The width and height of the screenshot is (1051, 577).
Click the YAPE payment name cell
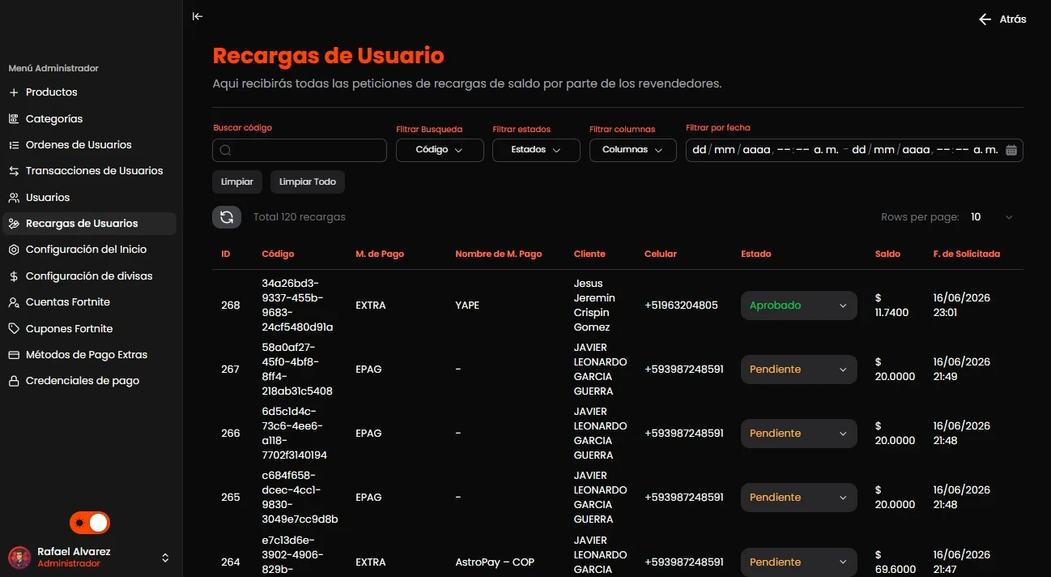467,306
